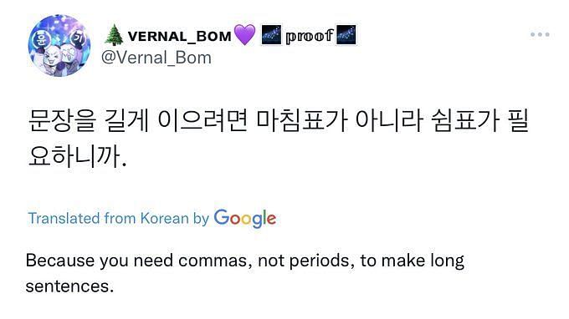The width and height of the screenshot is (569, 319).
Task: Click the milky way emoji before 'proof'
Action: click(x=271, y=35)
